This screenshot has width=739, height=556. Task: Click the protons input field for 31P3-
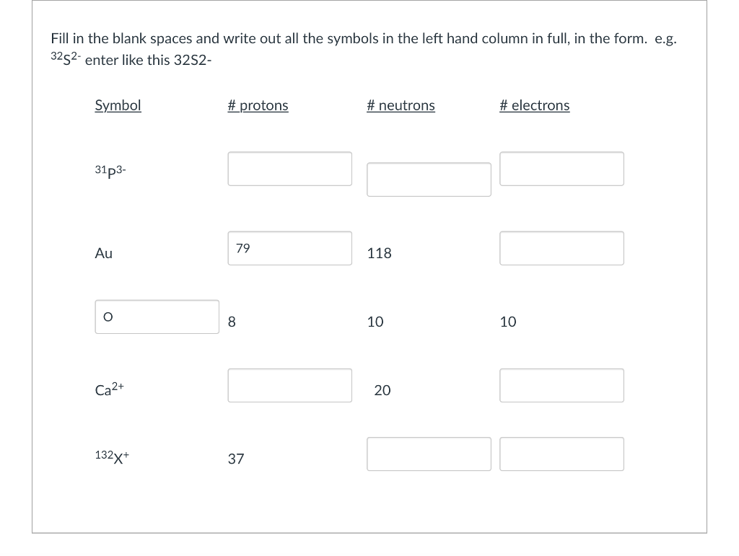tap(289, 168)
